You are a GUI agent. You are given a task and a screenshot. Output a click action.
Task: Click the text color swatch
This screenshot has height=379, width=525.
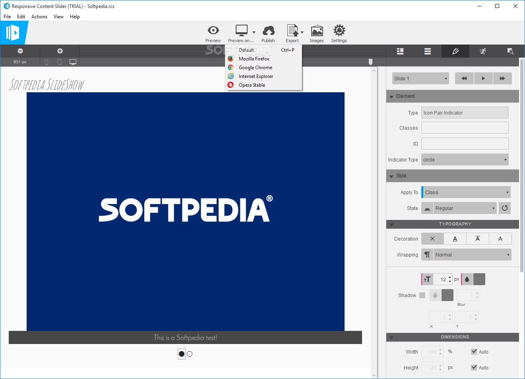479,279
